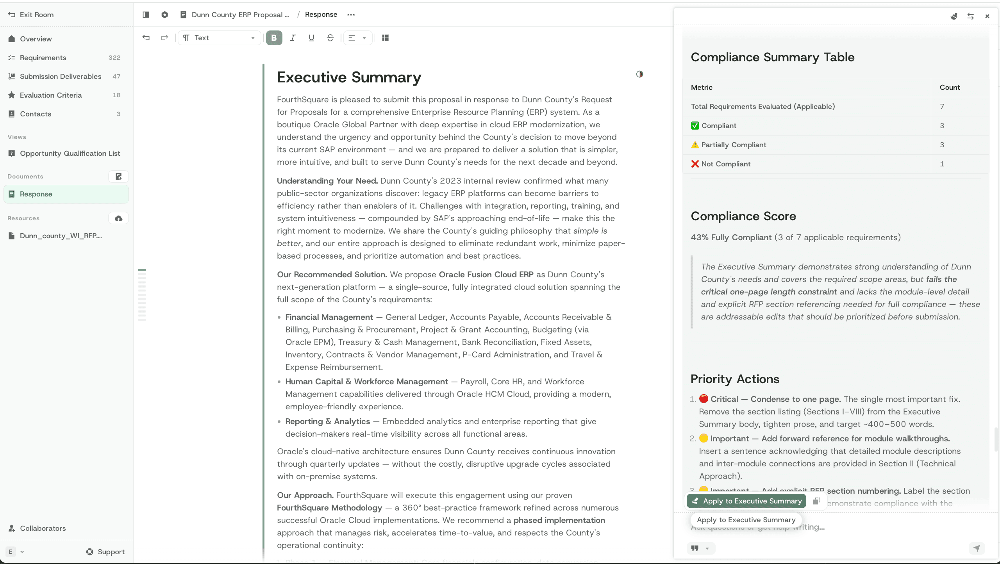The image size is (1000, 564).
Task: Select the Undo icon in the toolbar
Action: 146,37
